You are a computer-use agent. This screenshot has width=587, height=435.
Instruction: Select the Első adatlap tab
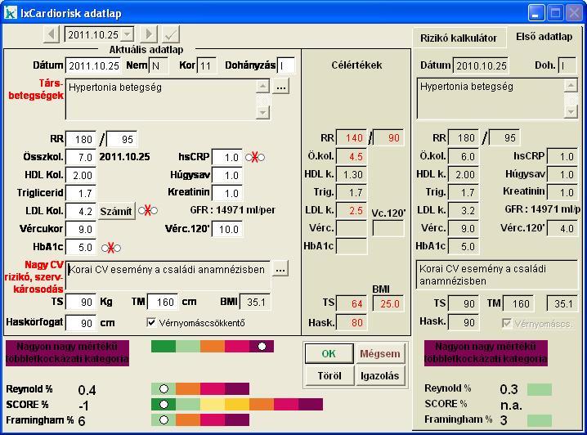(543, 37)
